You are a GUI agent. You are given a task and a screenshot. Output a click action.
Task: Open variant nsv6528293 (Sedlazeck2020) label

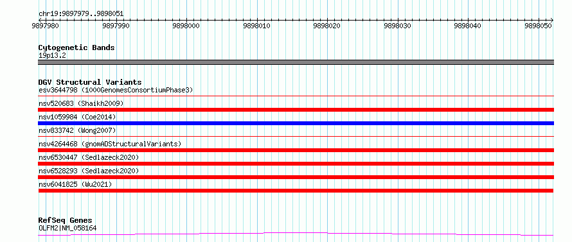click(89, 171)
